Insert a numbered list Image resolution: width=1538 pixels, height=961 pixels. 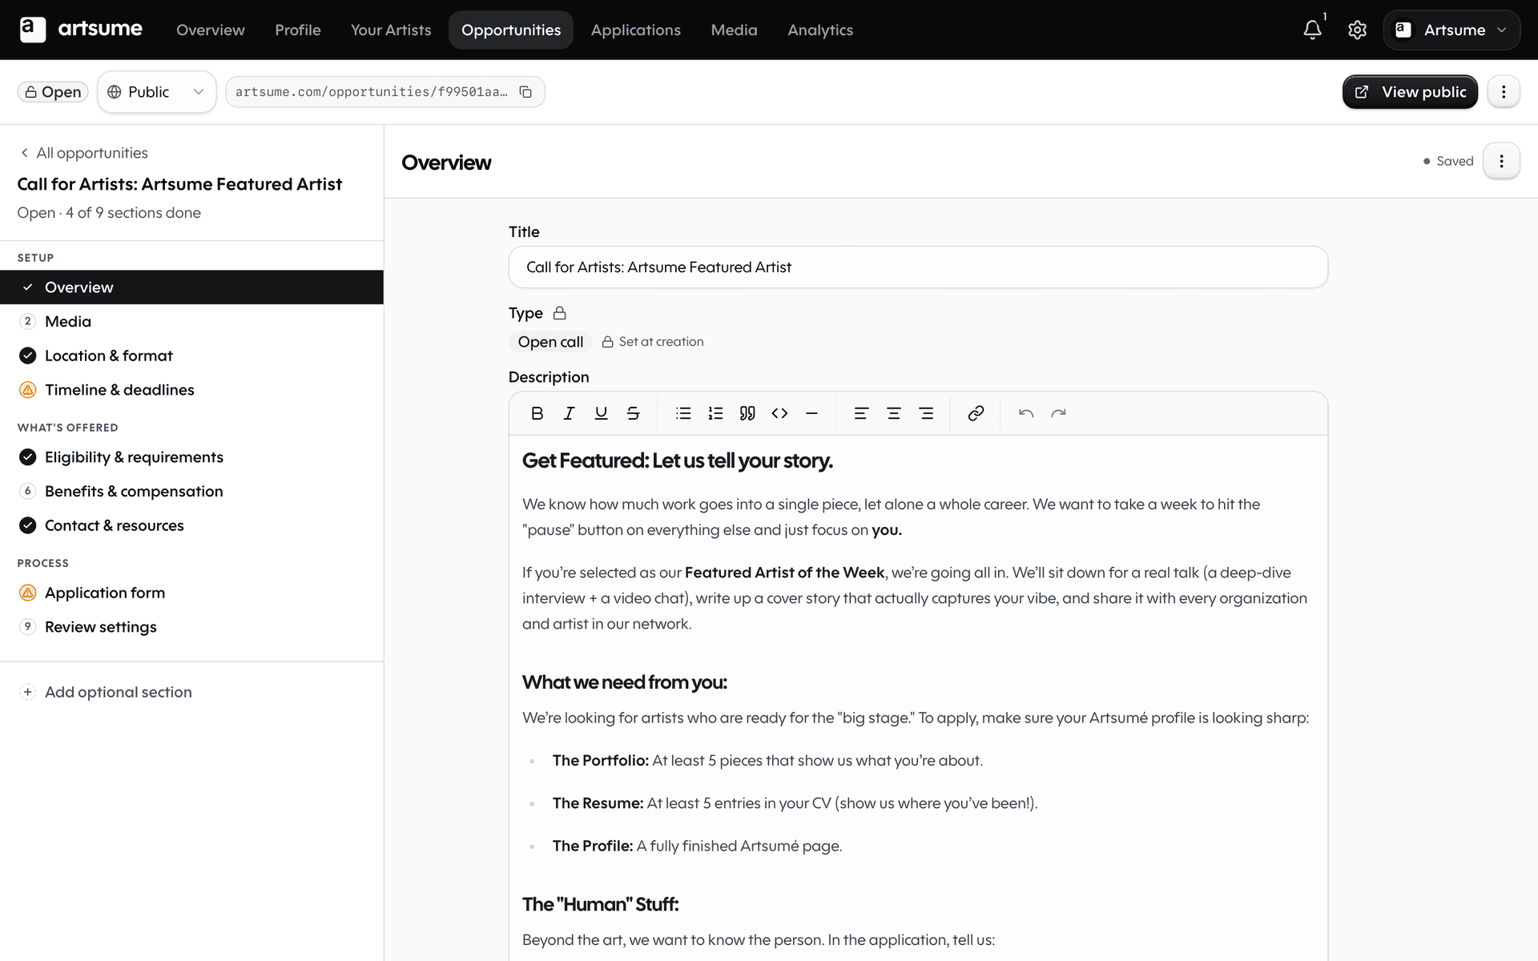715,413
